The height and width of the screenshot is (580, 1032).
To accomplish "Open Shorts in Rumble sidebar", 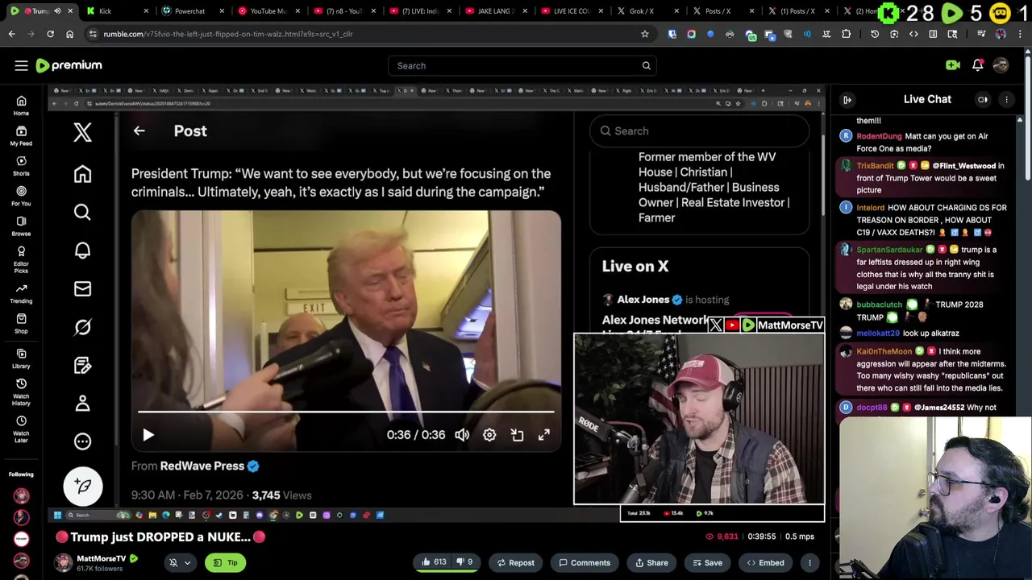I will click(x=21, y=165).
